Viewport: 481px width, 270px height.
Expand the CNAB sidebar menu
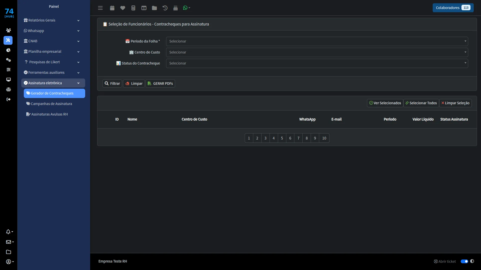[x=53, y=41]
